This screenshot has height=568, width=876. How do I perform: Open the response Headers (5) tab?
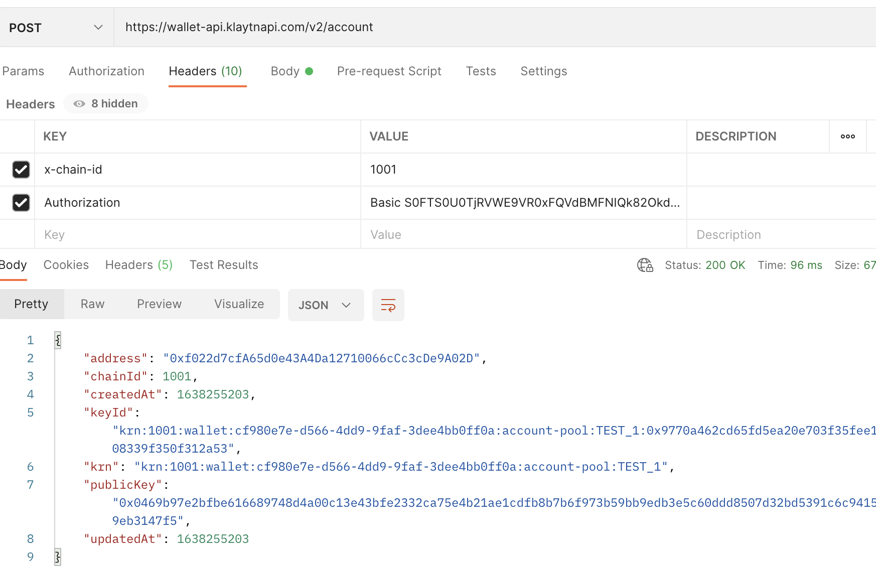coord(139,265)
